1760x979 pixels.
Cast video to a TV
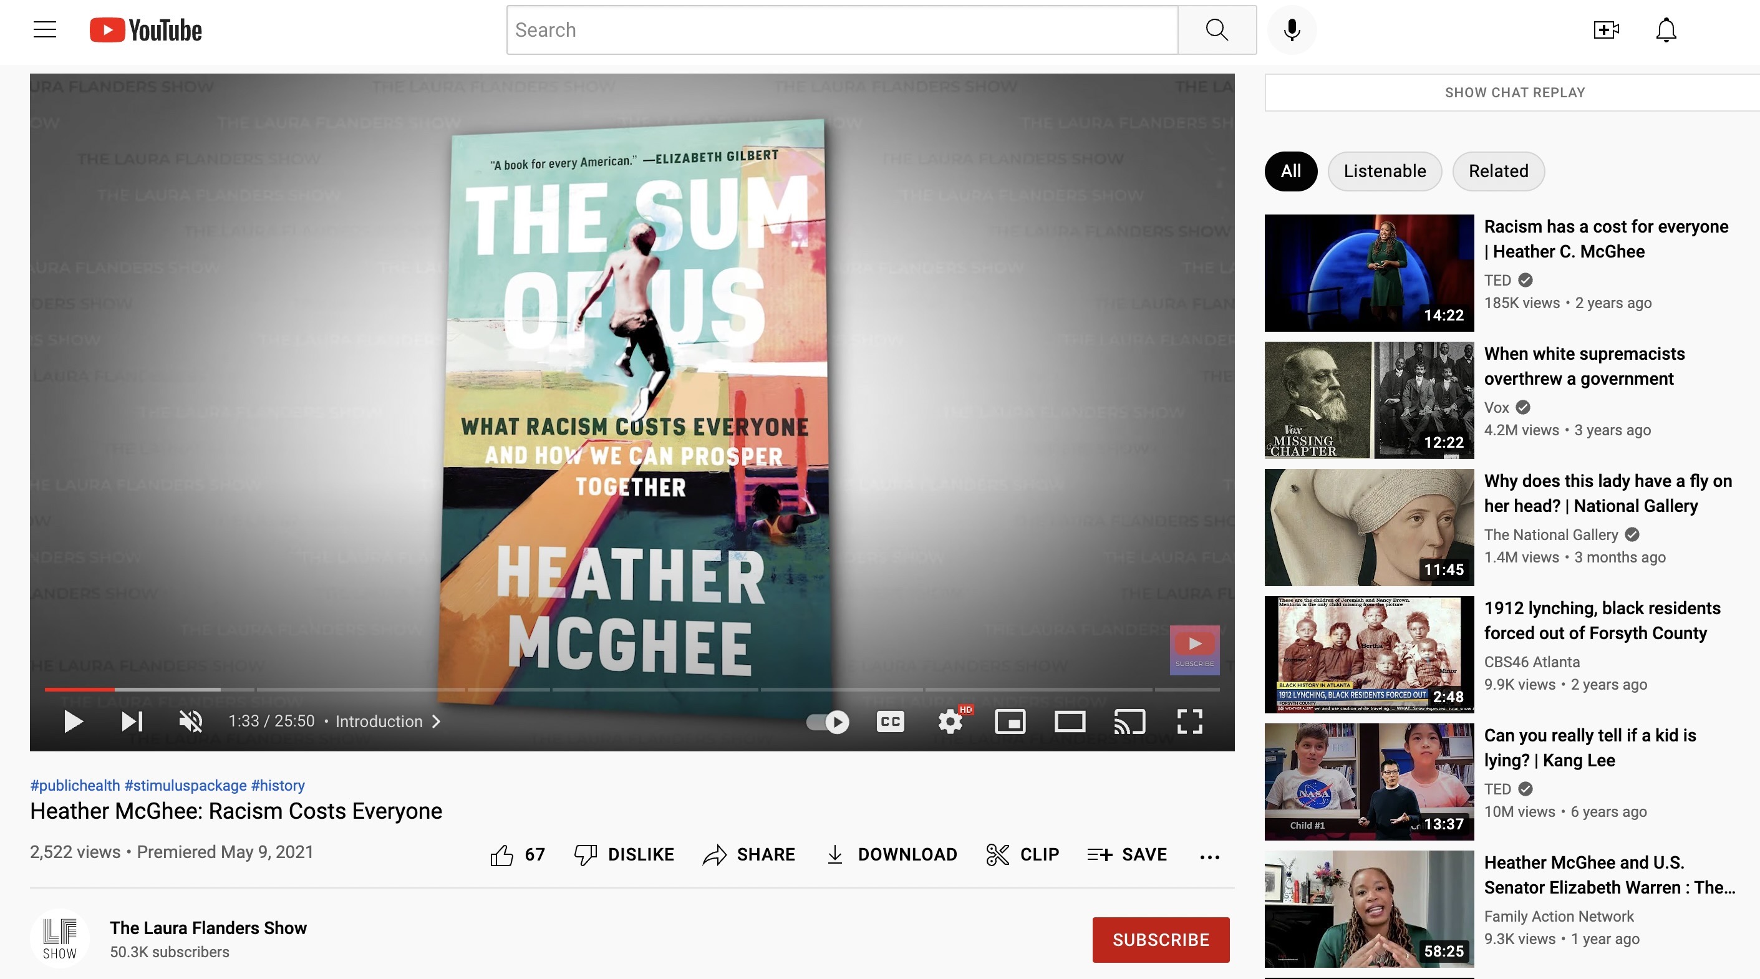click(x=1129, y=722)
